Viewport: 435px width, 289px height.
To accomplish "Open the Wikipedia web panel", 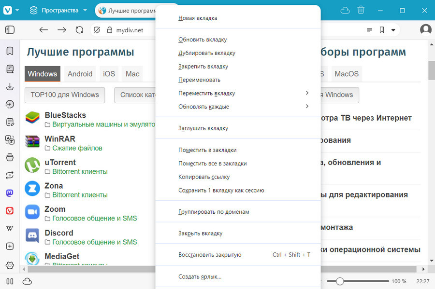I will [10, 228].
